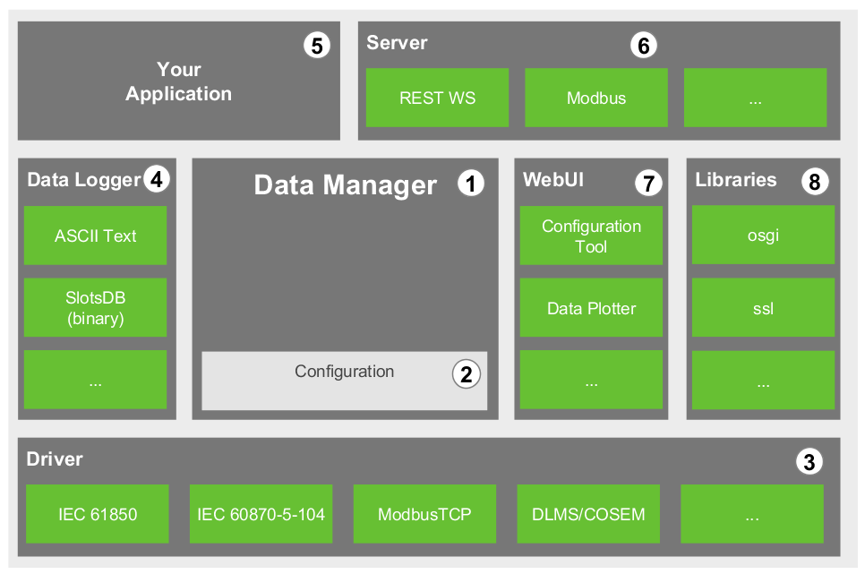865x574 pixels.
Task: Choose the DLMS/COSEM driver block
Action: click(x=588, y=514)
